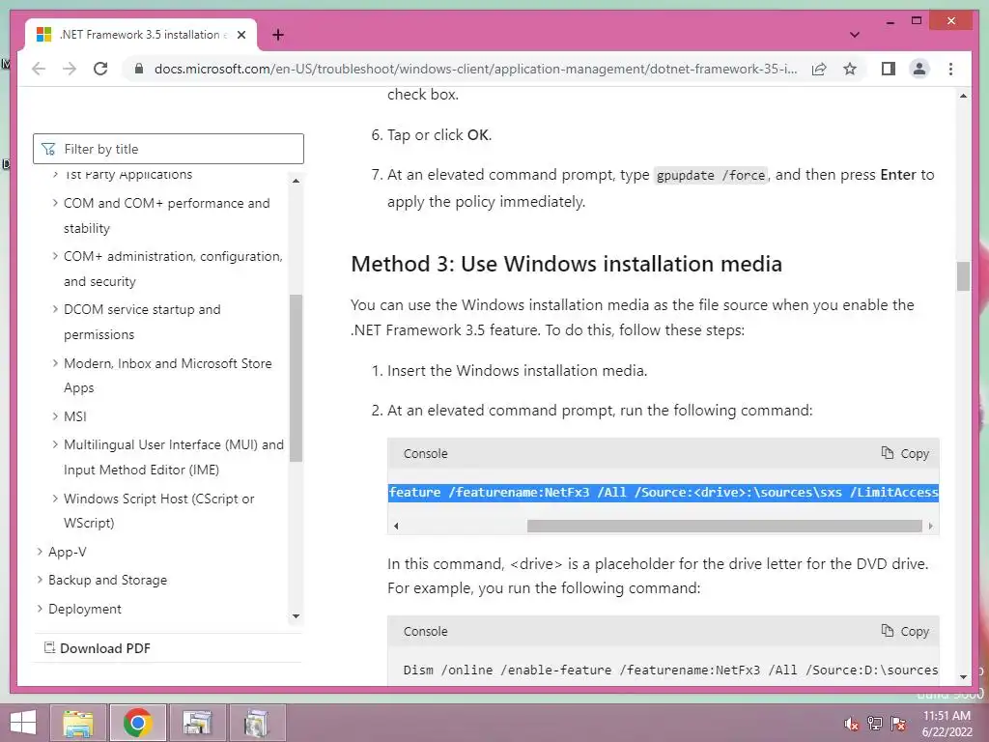Open a new browser tab

coord(278,35)
